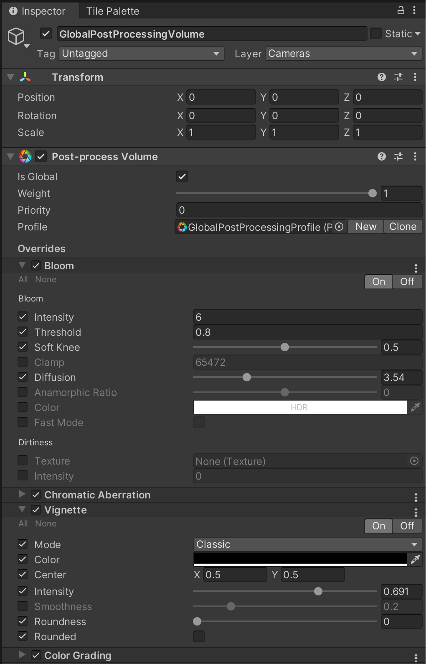The height and width of the screenshot is (664, 426).
Task: Open the Vignette Mode Classic dropdown
Action: tap(307, 544)
